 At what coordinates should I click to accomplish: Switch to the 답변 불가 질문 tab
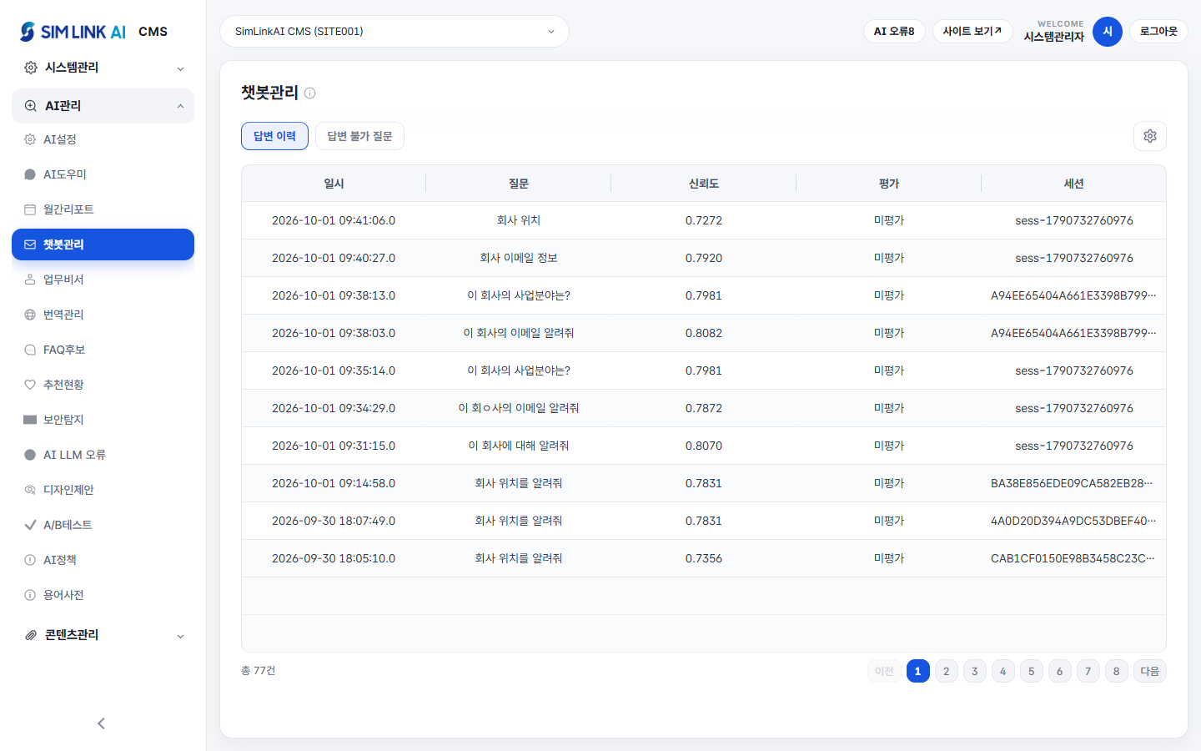(359, 136)
